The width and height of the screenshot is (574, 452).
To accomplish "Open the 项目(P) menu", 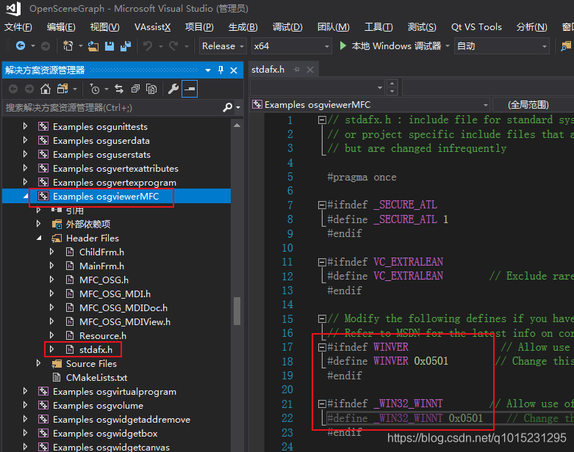I will point(199,27).
